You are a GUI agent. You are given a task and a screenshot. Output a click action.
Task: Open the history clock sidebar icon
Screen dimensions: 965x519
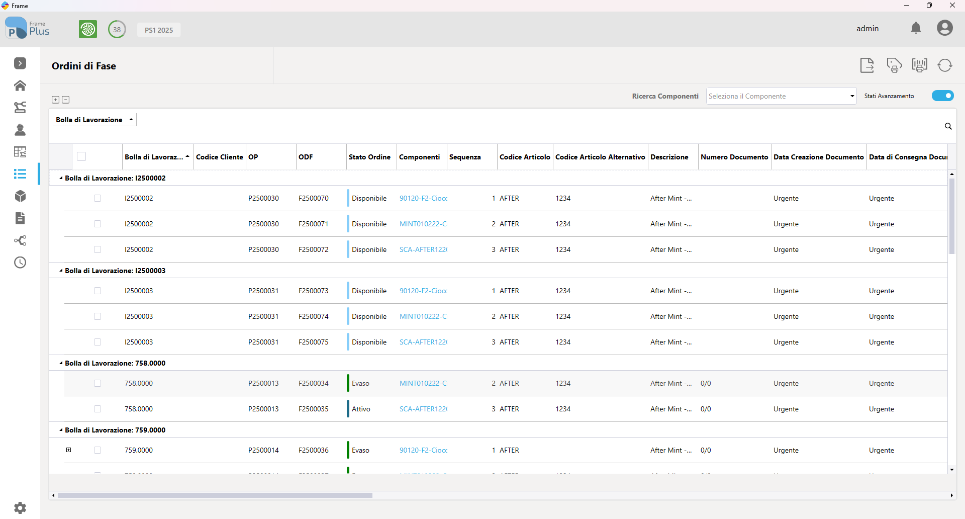(20, 263)
